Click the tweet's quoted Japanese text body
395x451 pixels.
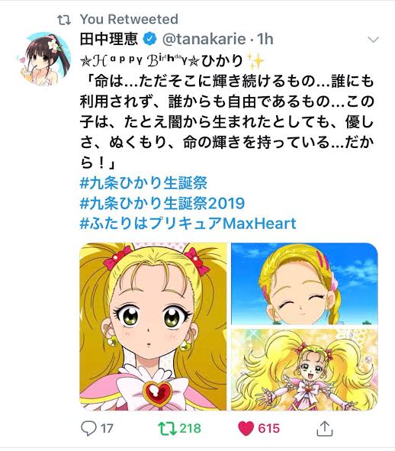click(227, 122)
